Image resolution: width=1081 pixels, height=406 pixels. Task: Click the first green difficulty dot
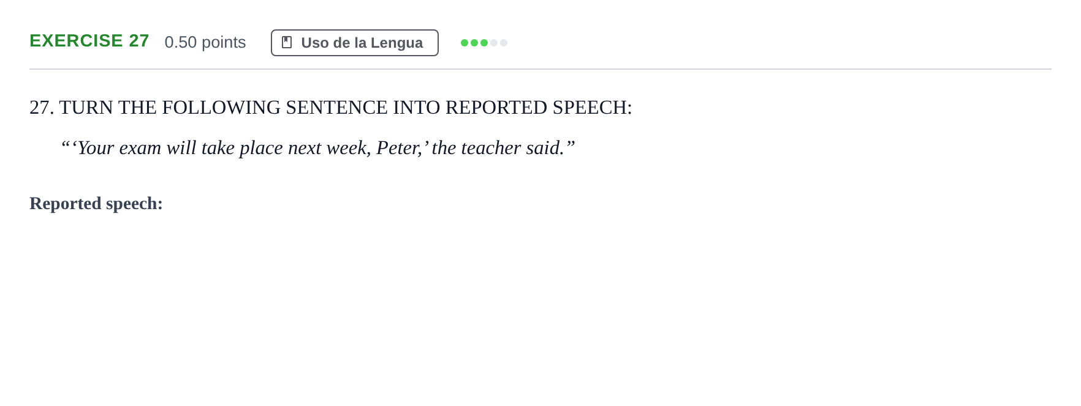click(465, 43)
